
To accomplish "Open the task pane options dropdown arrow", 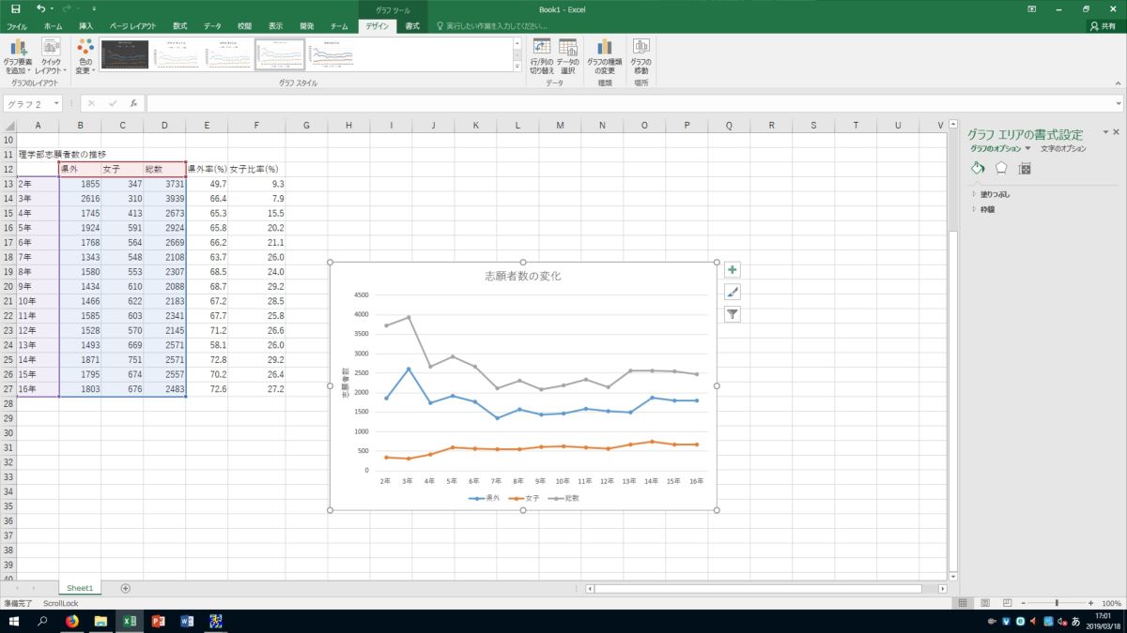I will 1105,133.
